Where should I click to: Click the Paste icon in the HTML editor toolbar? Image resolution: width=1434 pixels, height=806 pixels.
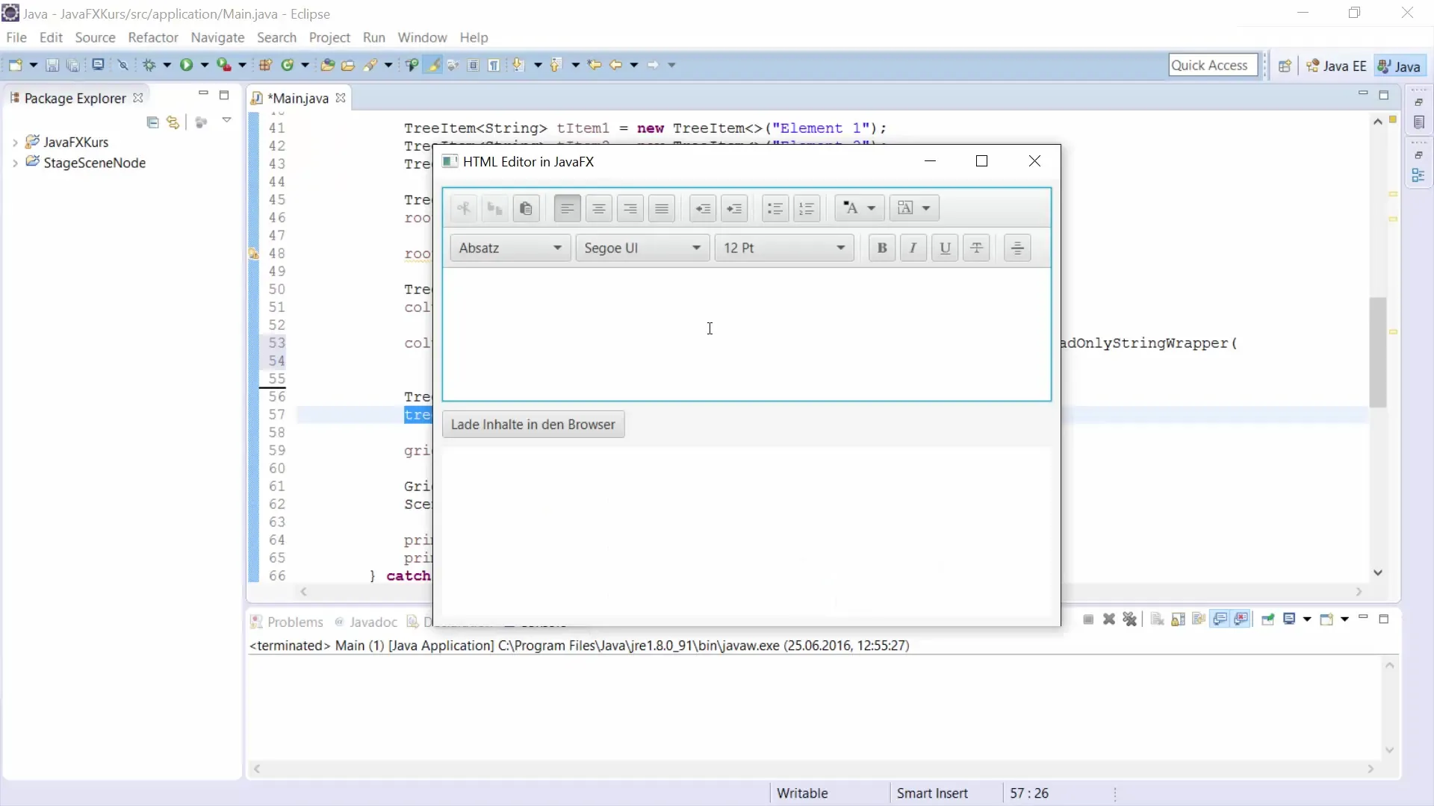pyautogui.click(x=526, y=208)
